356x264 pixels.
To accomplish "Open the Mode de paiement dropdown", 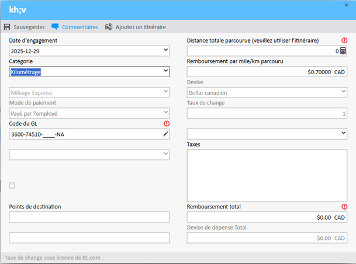I will [166, 113].
